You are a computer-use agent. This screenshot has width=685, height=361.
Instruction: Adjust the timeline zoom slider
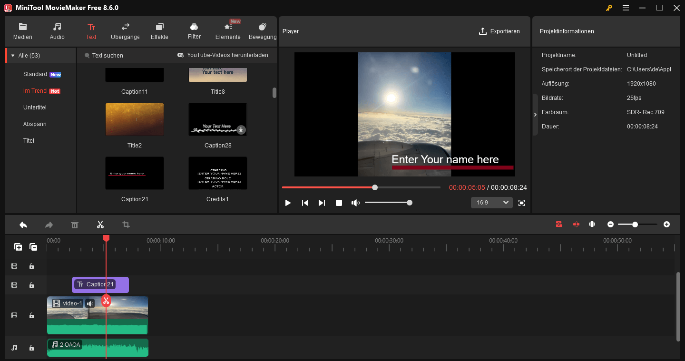coord(636,224)
